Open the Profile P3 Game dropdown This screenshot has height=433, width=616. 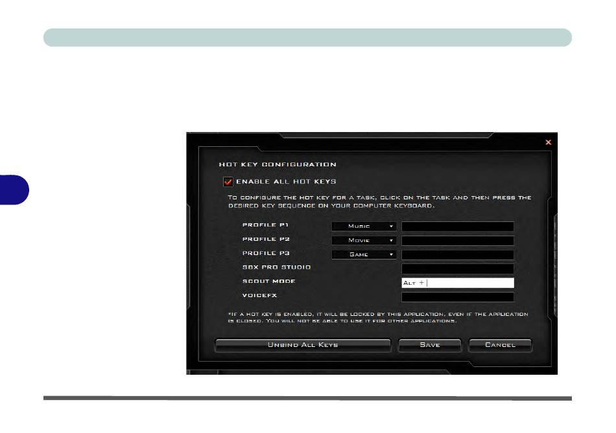(364, 254)
